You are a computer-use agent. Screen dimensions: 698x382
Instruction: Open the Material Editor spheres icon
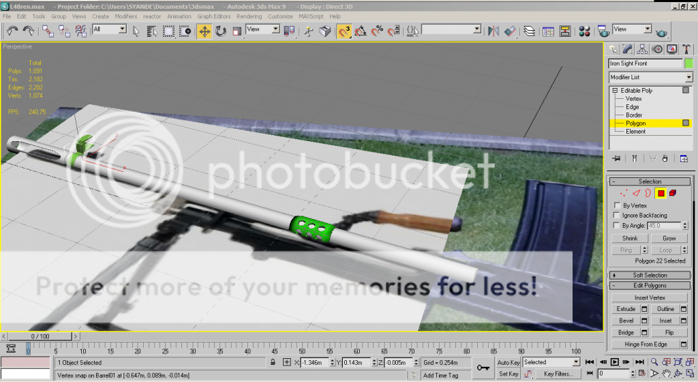coord(584,31)
